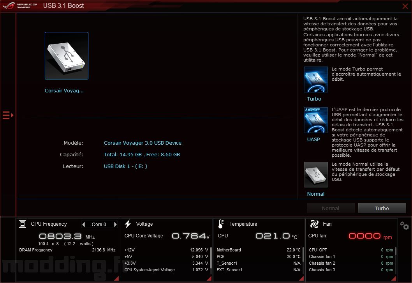Open monitoring settings gear icon

404,226
